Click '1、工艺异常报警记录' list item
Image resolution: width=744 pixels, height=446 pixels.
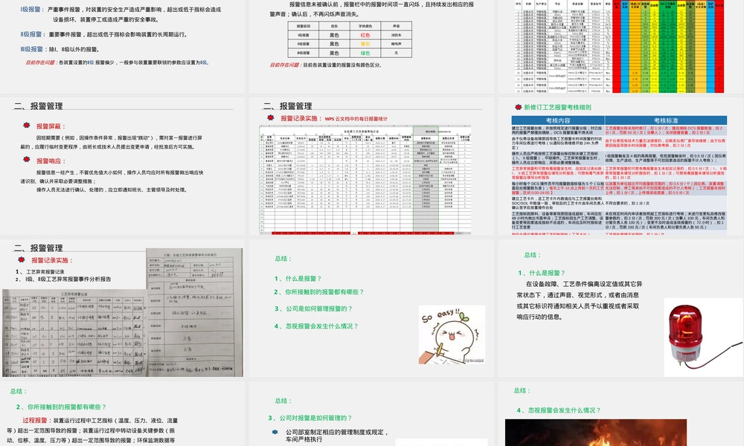(x=40, y=271)
